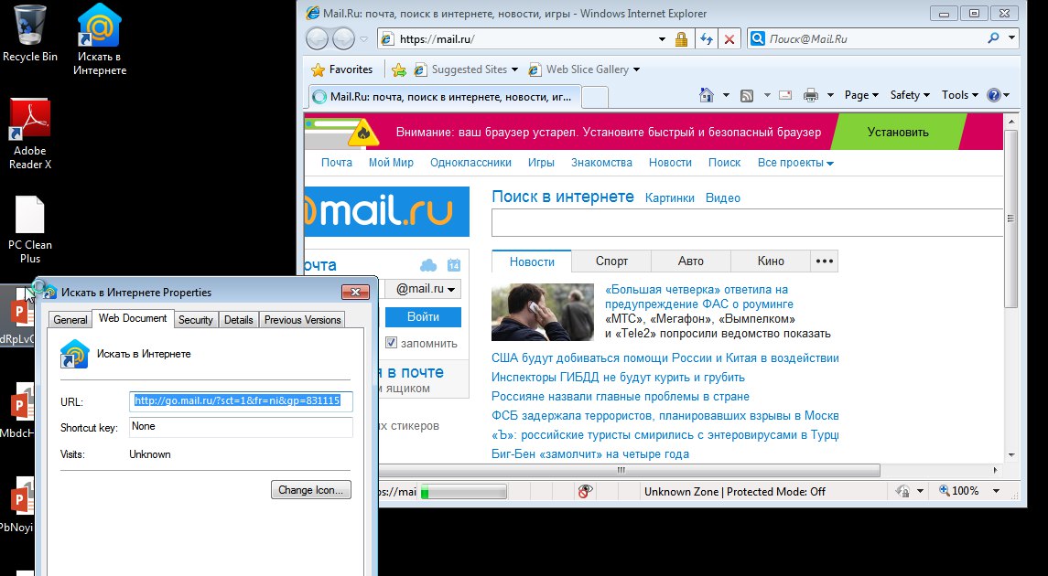Open the Искать в Интернете desktop shortcut
Image resolution: width=1048 pixels, height=576 pixels.
[100, 38]
